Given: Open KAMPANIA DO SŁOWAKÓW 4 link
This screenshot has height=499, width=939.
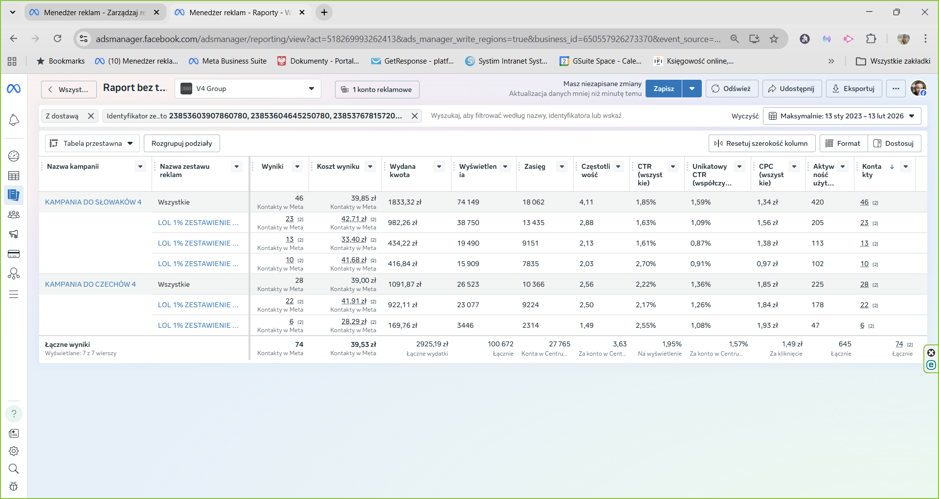Looking at the screenshot, I should 93,202.
